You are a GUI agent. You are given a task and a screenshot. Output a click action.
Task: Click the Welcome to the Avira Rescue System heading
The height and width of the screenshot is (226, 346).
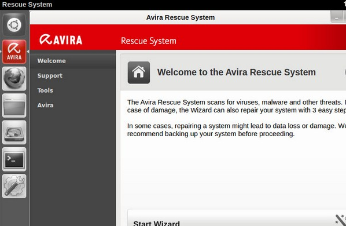point(236,72)
